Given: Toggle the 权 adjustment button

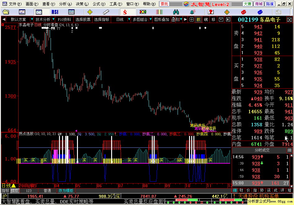Looking at the screenshot, I should click(199, 19).
